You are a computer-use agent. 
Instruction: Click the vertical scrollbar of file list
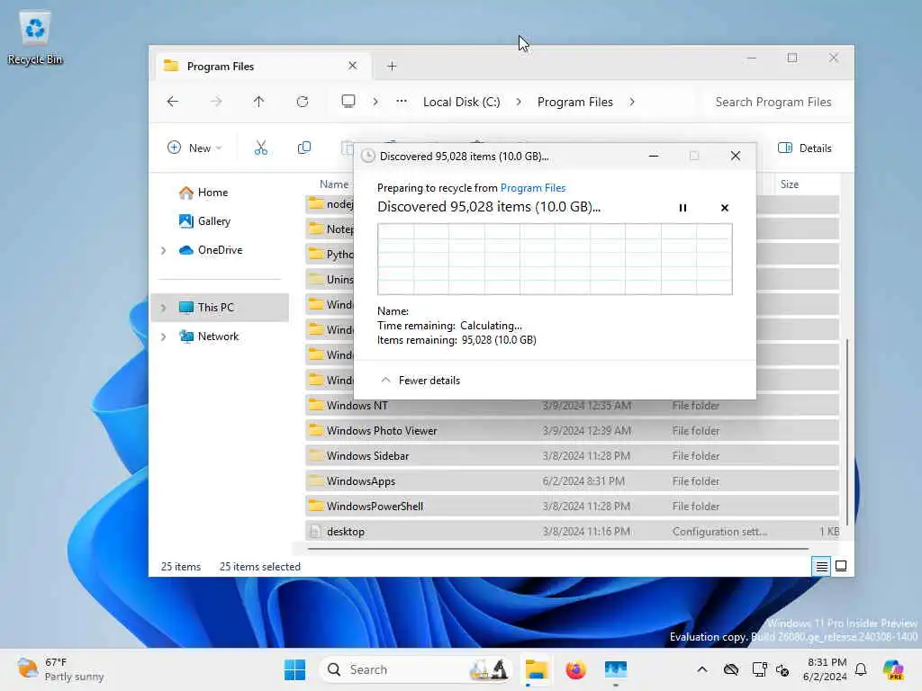846,432
